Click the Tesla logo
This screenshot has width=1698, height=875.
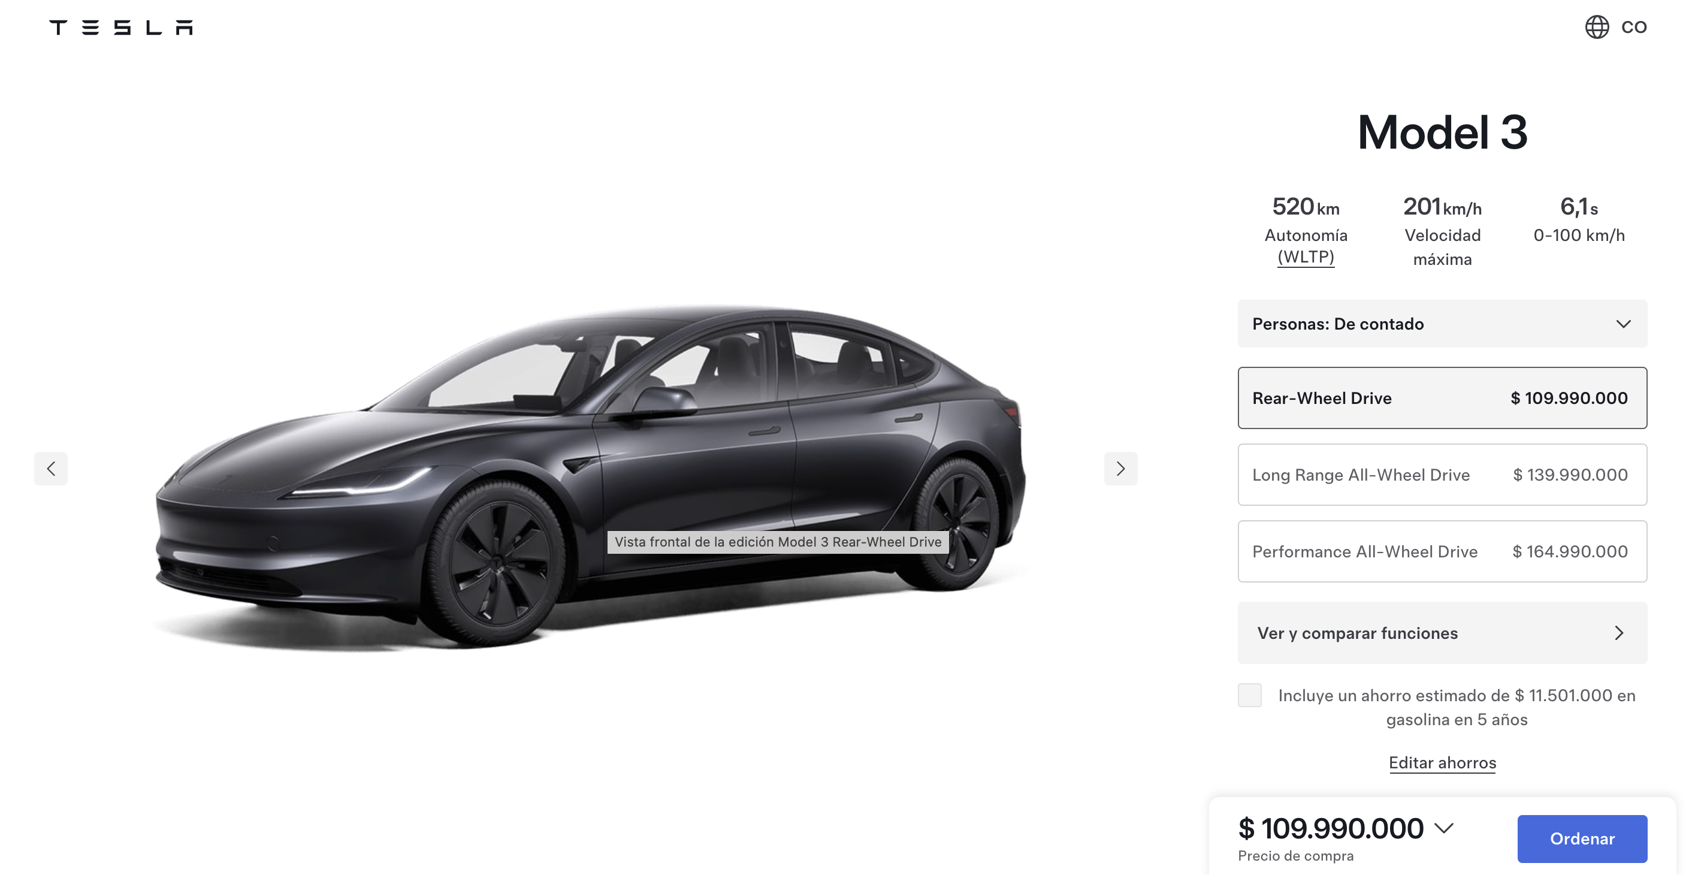120,27
